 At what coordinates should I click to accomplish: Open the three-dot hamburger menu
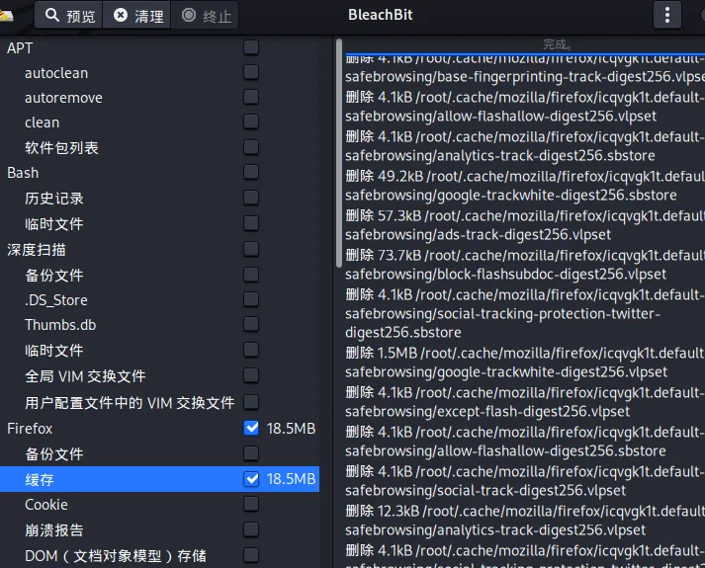click(666, 15)
